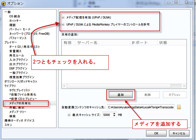Click the 状態 column header
This screenshot has height=140, width=196.
pyautogui.click(x=172, y=43)
